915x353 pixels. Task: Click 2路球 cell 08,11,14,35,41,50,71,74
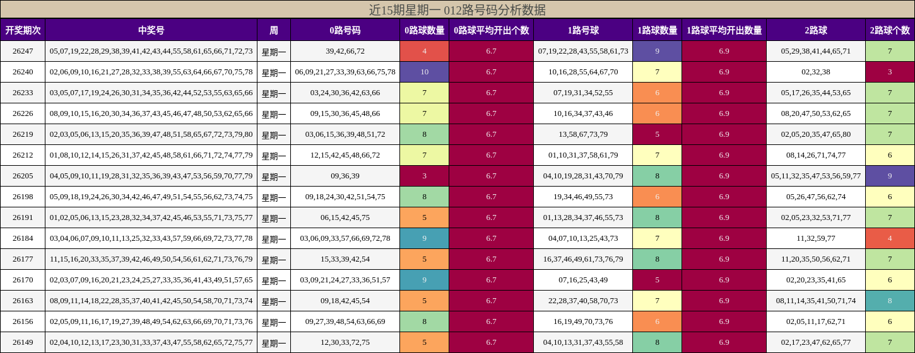[816, 301]
